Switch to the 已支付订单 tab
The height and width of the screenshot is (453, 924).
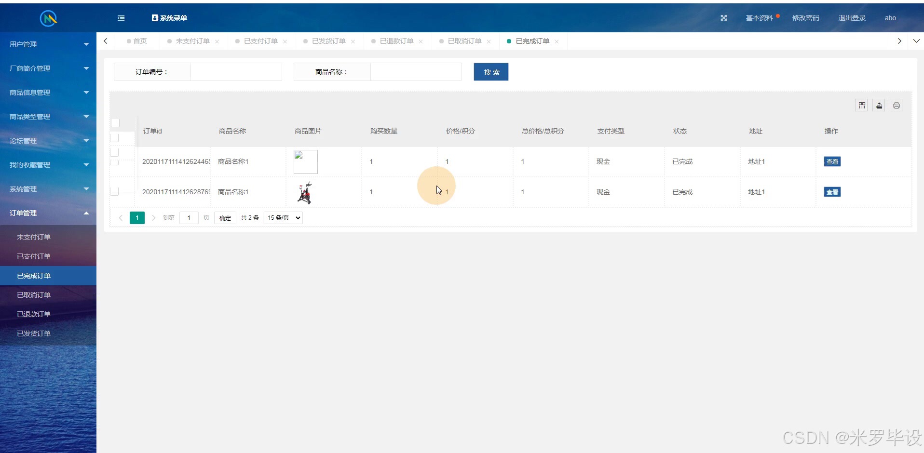pyautogui.click(x=260, y=41)
